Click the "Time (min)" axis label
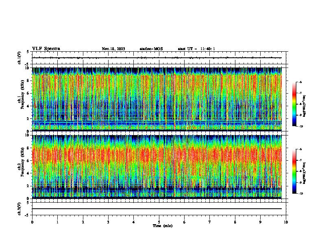 pyautogui.click(x=163, y=226)
